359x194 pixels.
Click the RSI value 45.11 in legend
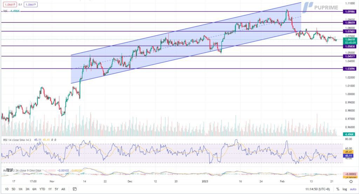click(38, 140)
